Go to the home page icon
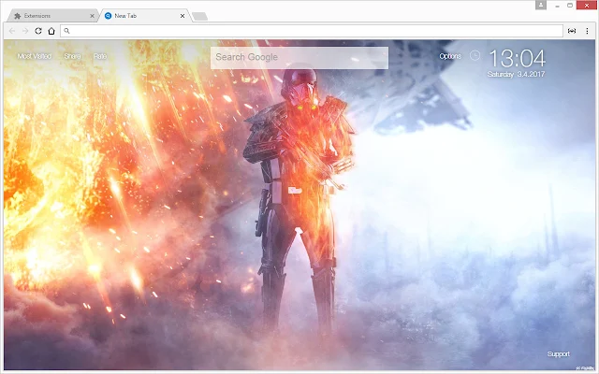This screenshot has height=374, width=599. [x=51, y=31]
